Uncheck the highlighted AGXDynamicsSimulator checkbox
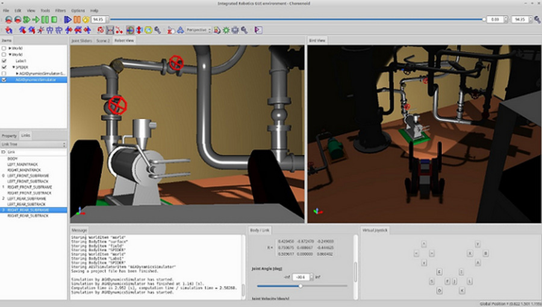Screen dimensions: 542x307 (5, 79)
